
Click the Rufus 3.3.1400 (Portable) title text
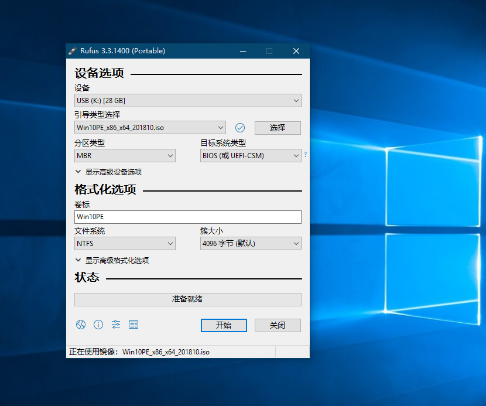click(123, 51)
